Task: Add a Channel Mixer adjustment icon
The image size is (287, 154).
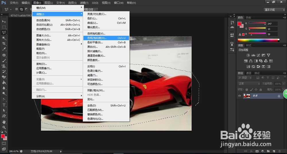Action: [x=266, y=61]
